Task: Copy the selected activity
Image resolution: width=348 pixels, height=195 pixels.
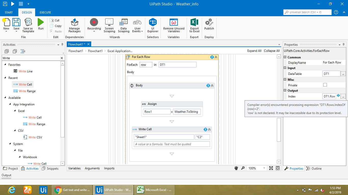Action: (x=56, y=26)
